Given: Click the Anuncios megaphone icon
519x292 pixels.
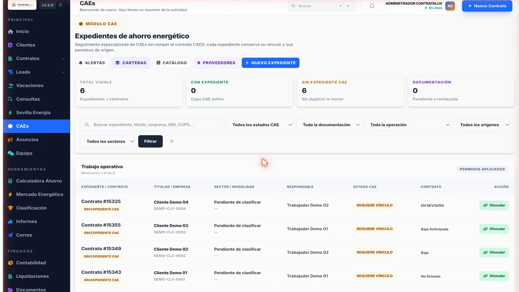Looking at the screenshot, I should pyautogui.click(x=10, y=140).
